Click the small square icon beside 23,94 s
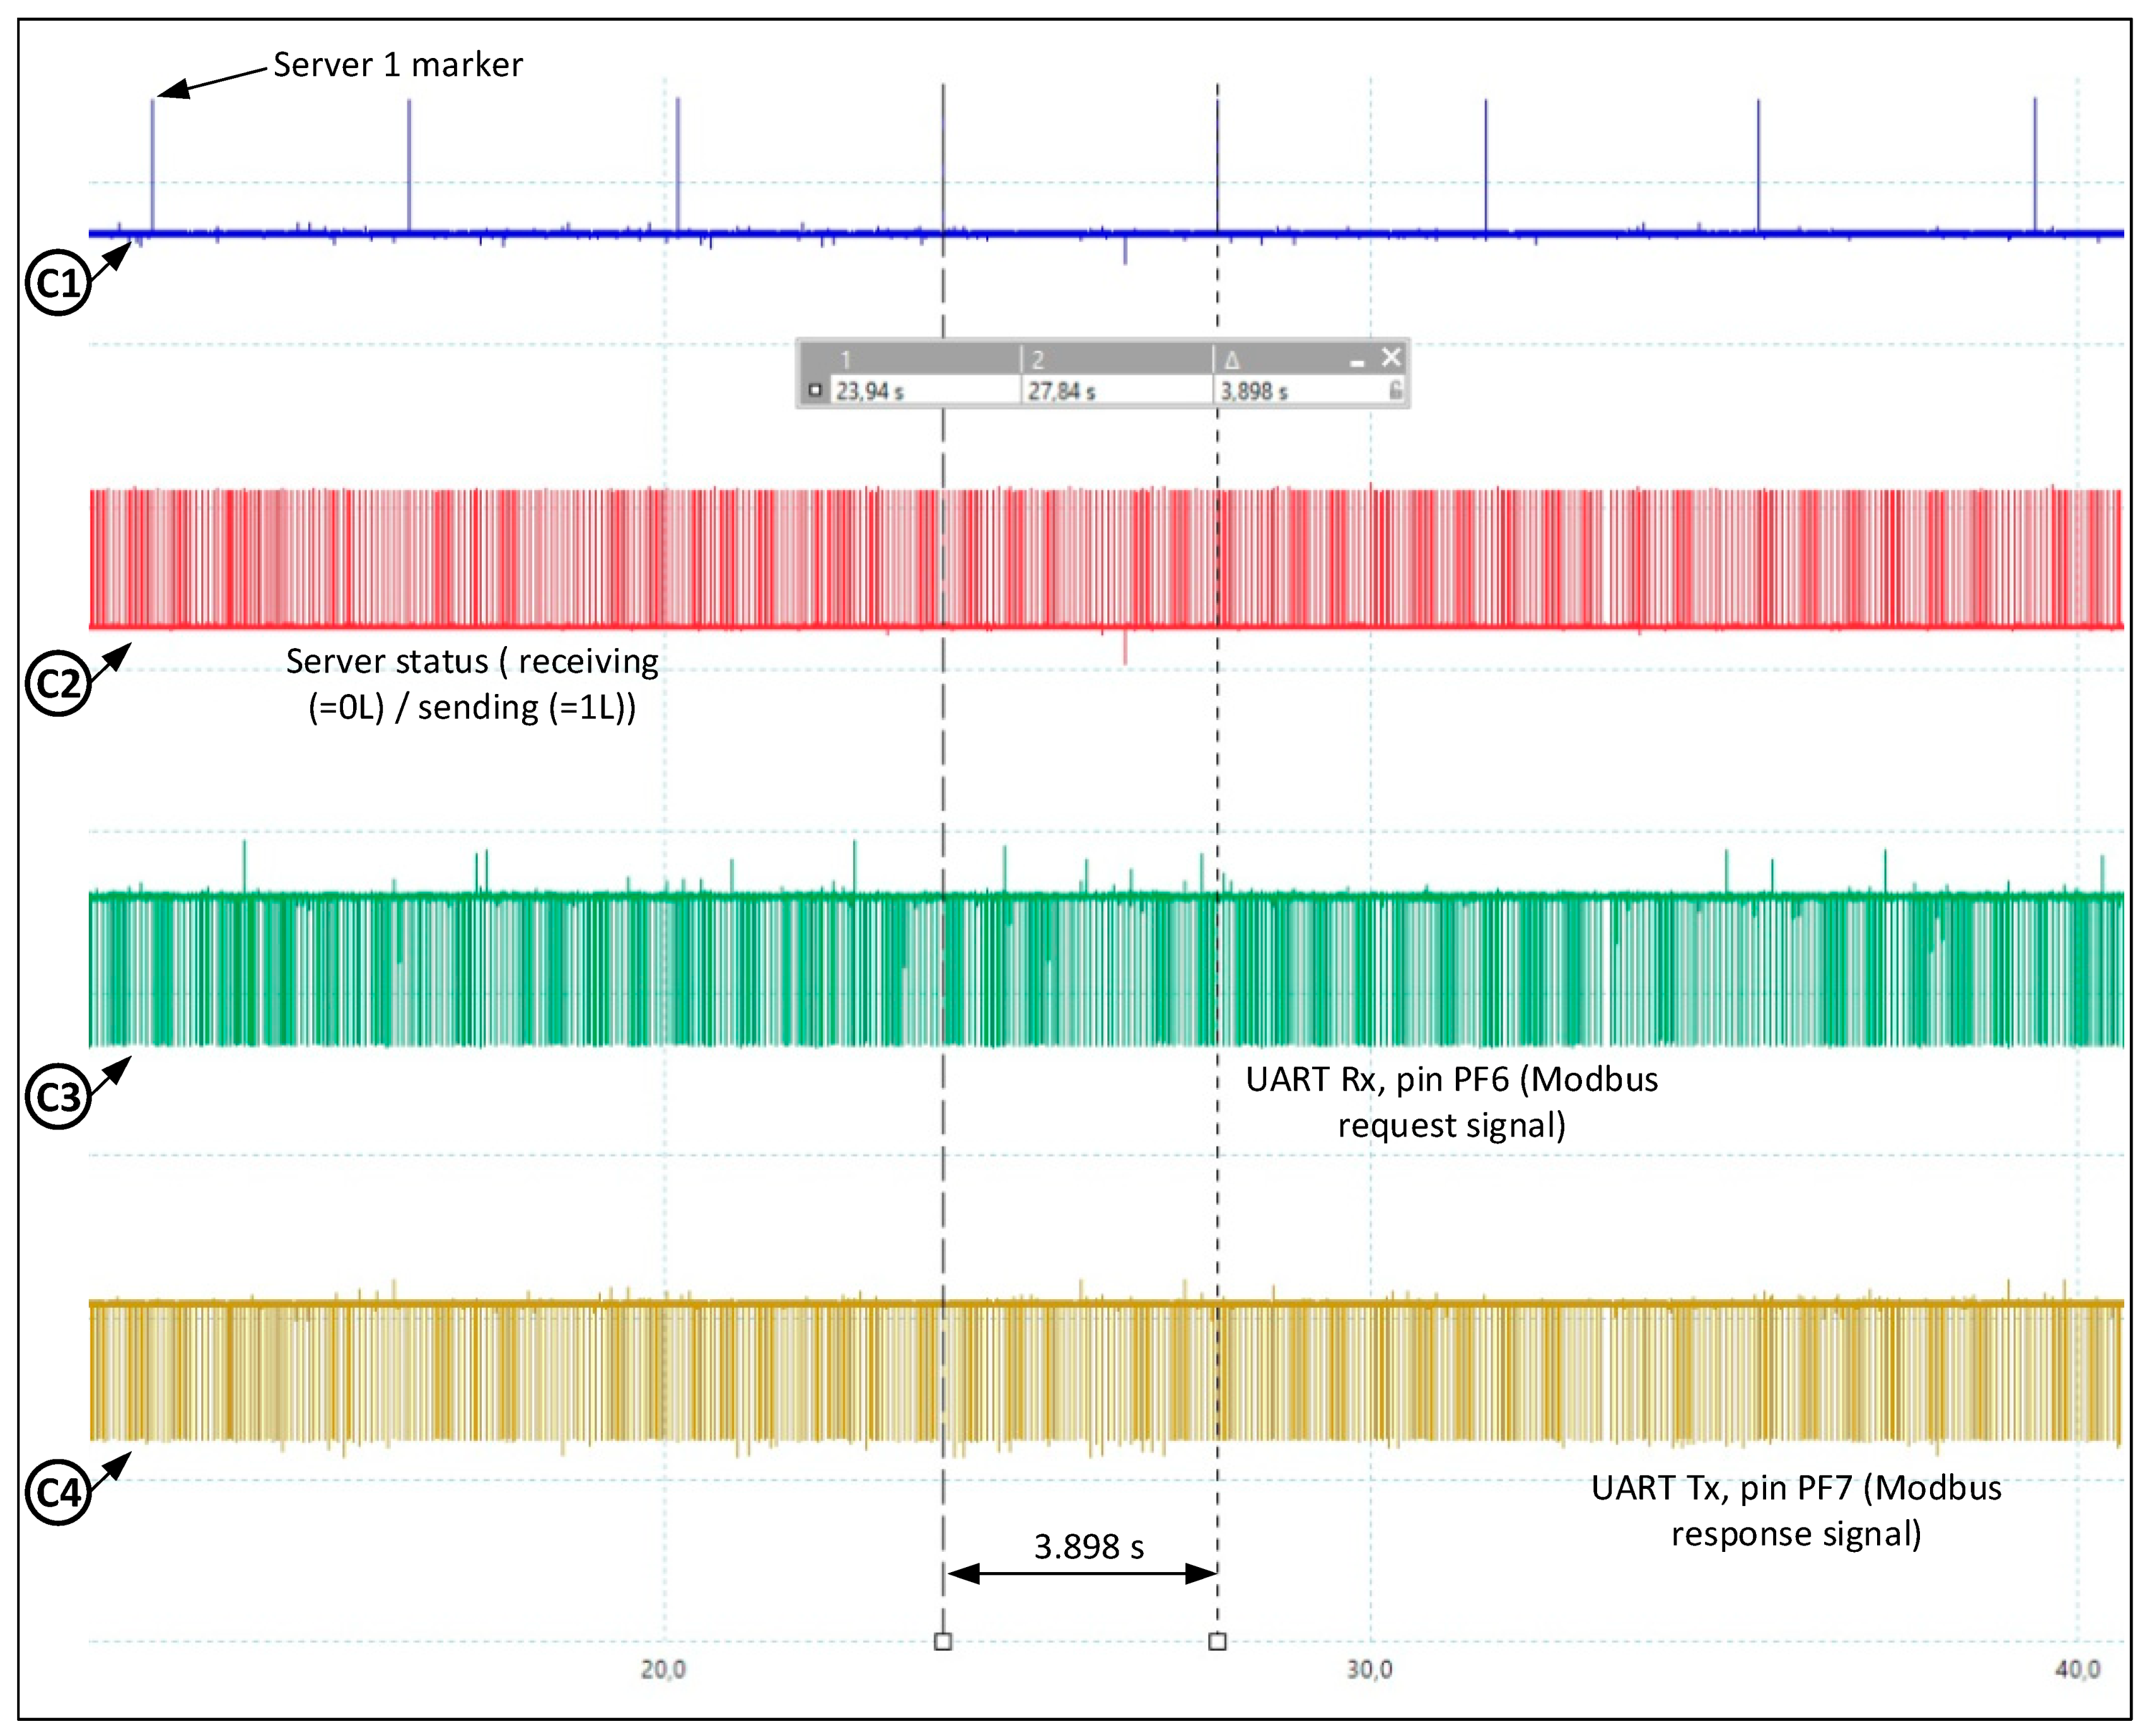This screenshot has width=2152, height=1736. coord(816,390)
